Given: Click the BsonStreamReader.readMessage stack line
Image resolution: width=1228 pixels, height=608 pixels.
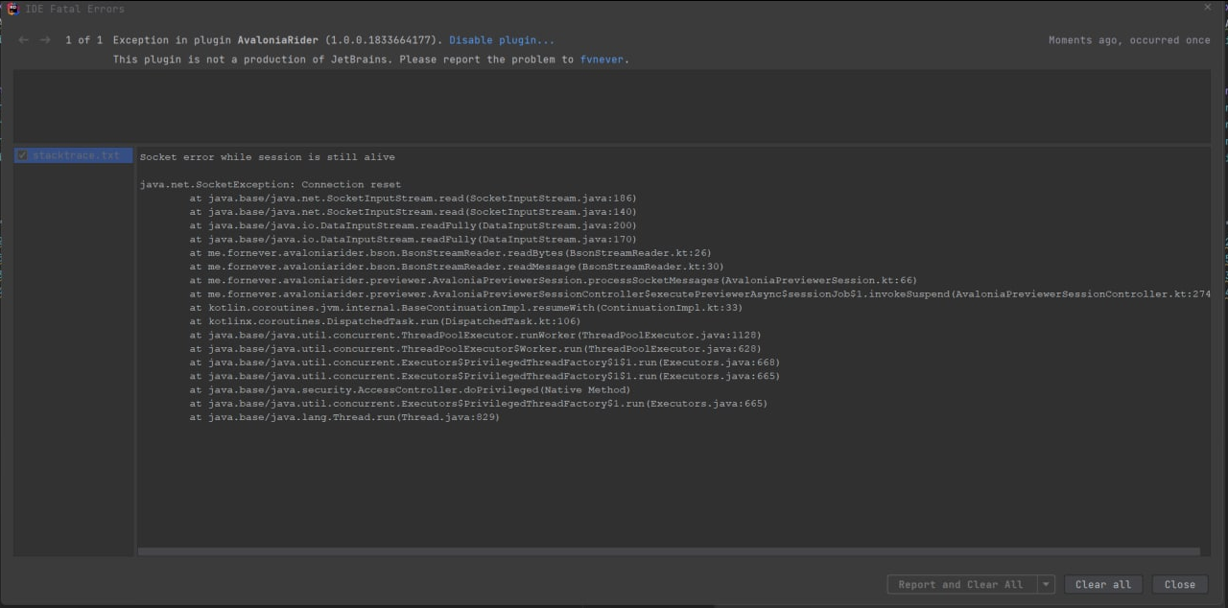Looking at the screenshot, I should pyautogui.click(x=457, y=267).
